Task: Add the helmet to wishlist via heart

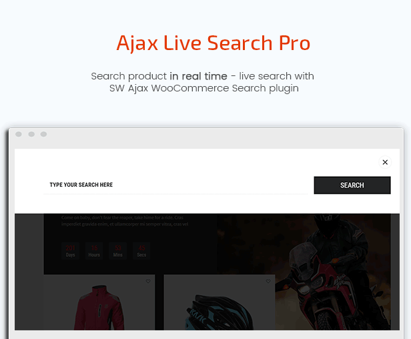Action: (x=268, y=281)
